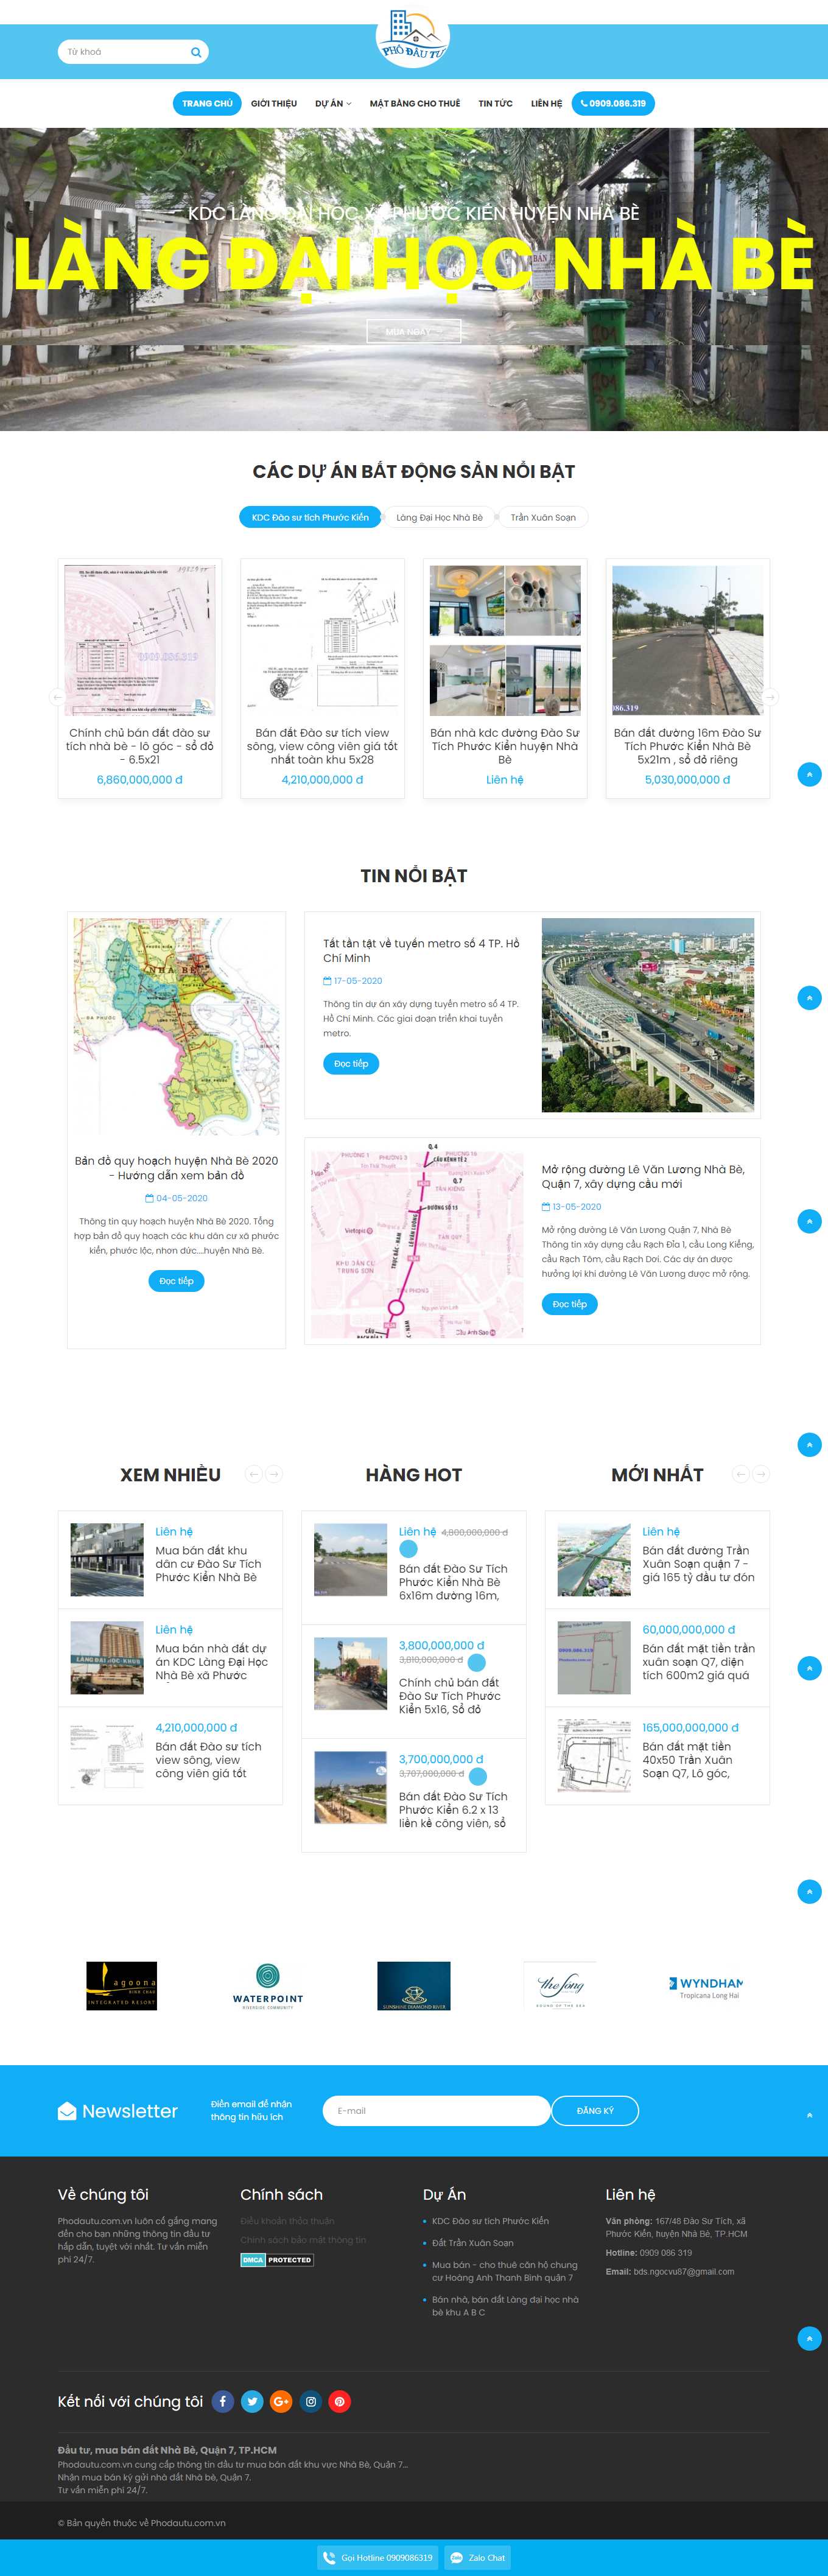The image size is (828, 2576).
Task: Click the Newsletter envelope icon
Action: click(67, 2110)
